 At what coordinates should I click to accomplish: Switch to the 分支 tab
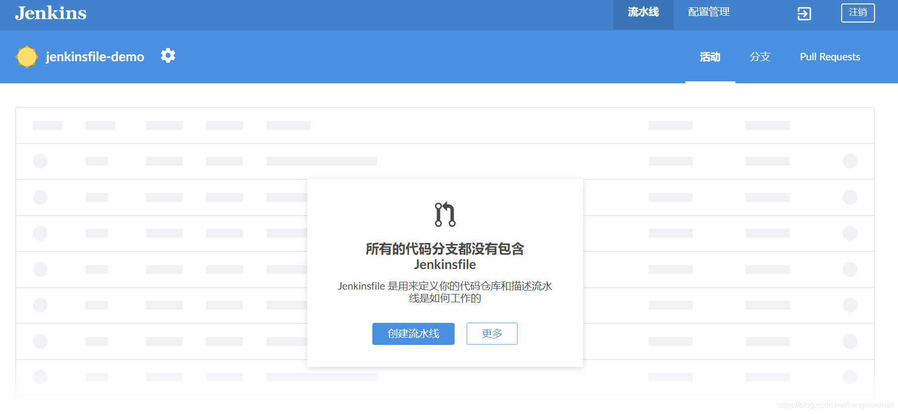click(x=760, y=57)
